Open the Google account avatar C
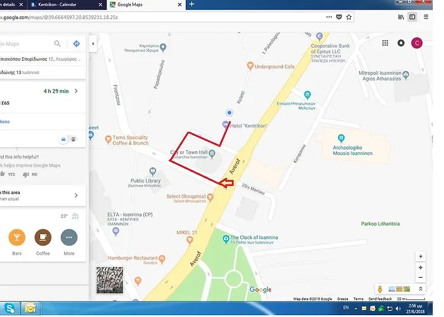The height and width of the screenshot is (317, 444). tap(417, 43)
